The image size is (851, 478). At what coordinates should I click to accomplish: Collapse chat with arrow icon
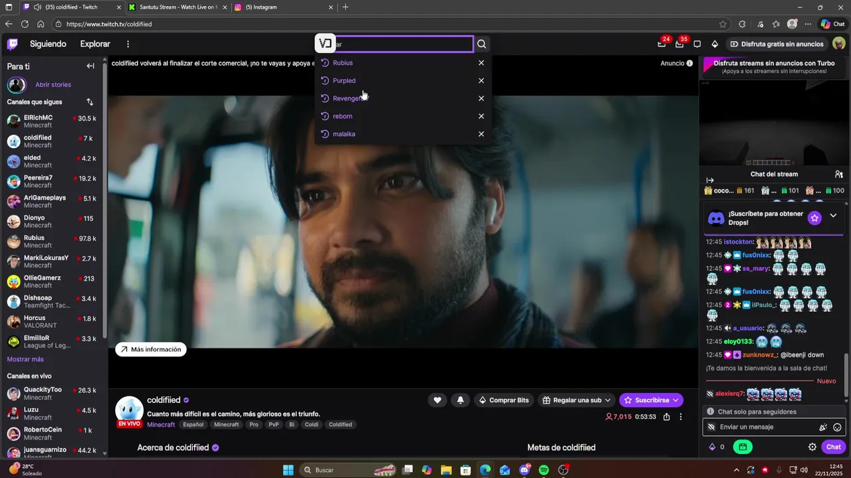tap(709, 180)
